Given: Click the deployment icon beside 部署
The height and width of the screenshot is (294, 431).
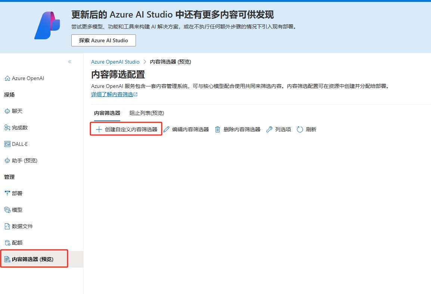Looking at the screenshot, I should click(x=7, y=193).
